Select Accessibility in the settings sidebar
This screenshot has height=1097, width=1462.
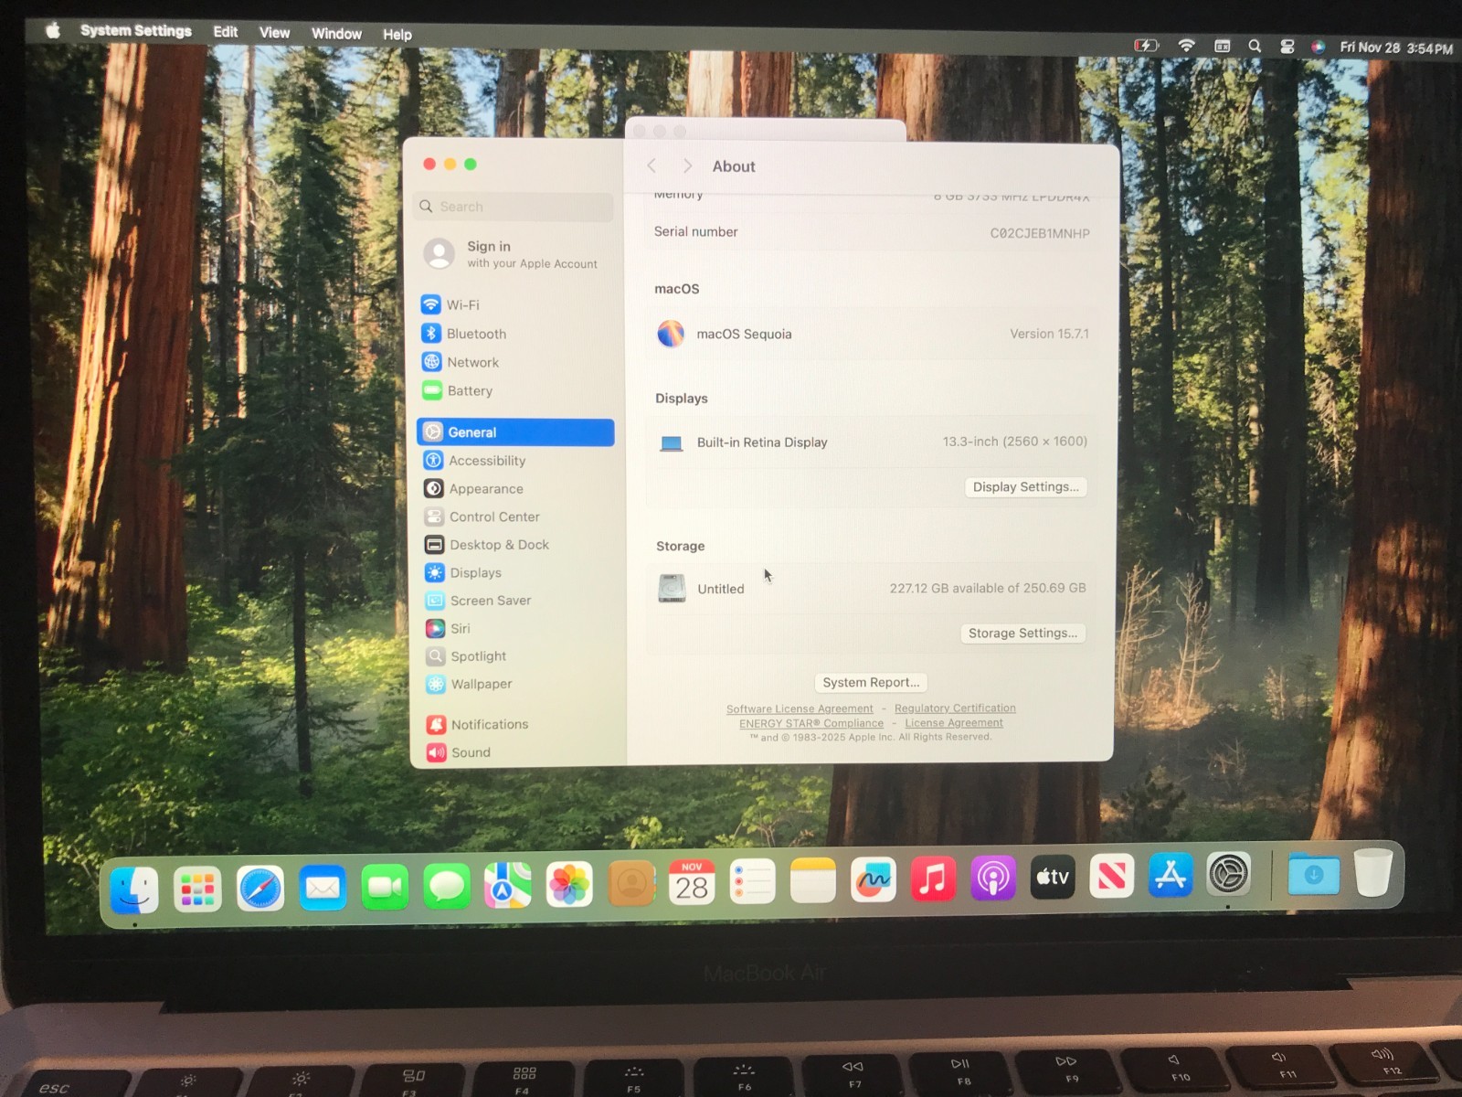click(x=516, y=461)
